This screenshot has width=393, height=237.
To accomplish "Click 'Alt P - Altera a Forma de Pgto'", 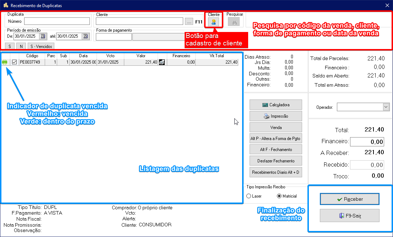I will click(276, 138).
